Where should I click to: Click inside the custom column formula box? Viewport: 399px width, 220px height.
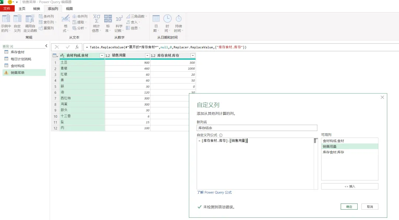pyautogui.click(x=255, y=164)
